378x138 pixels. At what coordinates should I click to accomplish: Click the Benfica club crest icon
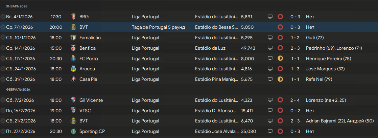point(73,48)
